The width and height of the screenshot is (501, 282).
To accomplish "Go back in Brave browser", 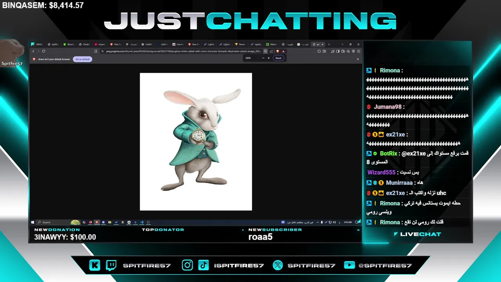I will pos(33,51).
